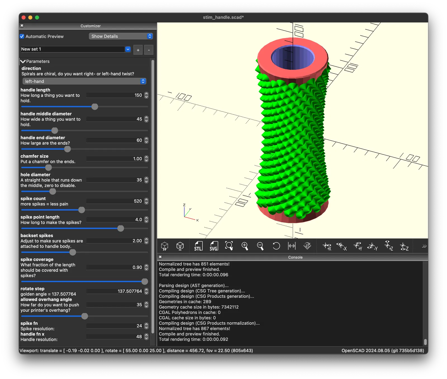Screen dimensions: 447x379
Task: Switch to the +Y axis view
Action: (358, 246)
